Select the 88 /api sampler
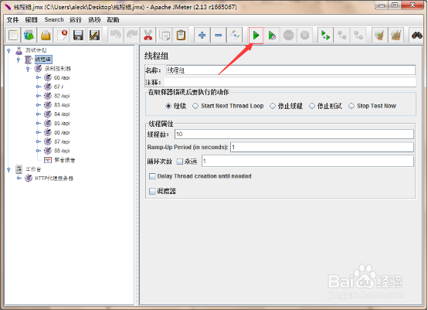Screen dimensions: 428x310 (x=62, y=151)
